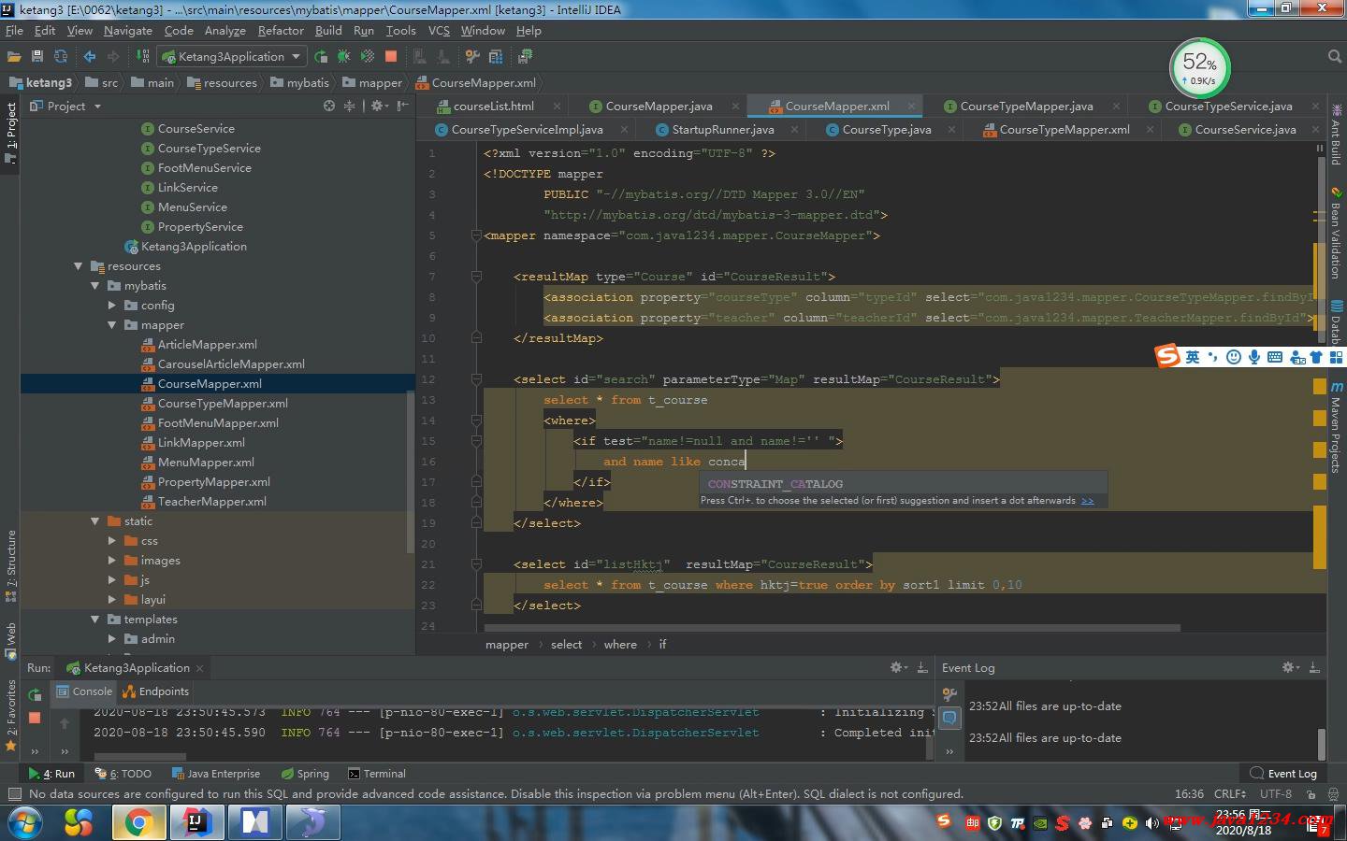This screenshot has width=1347, height=841.
Task: Click the editor horizontal scrollbar
Action: (833, 628)
